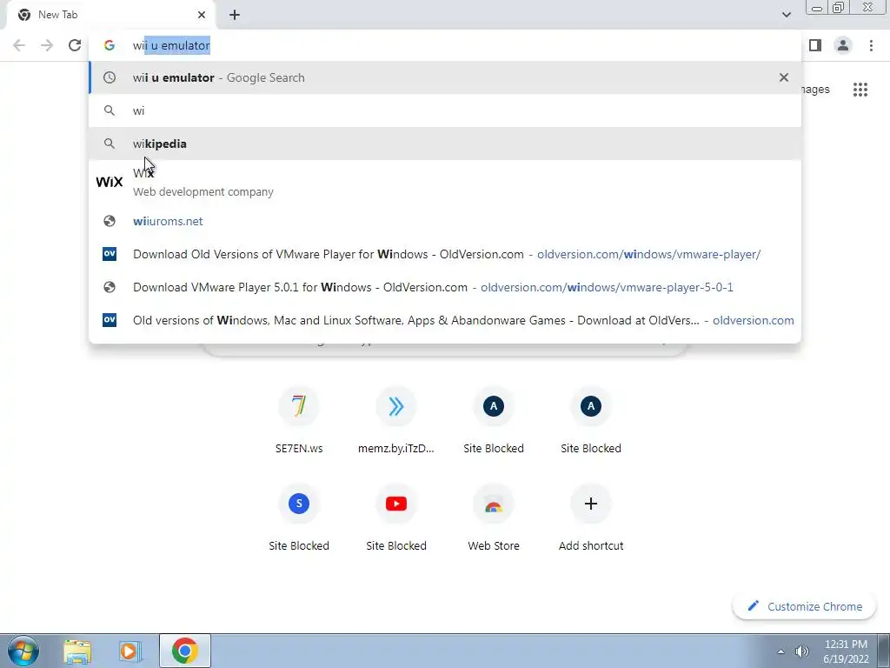Click the browser back arrow
890x668 pixels.
pyautogui.click(x=19, y=45)
